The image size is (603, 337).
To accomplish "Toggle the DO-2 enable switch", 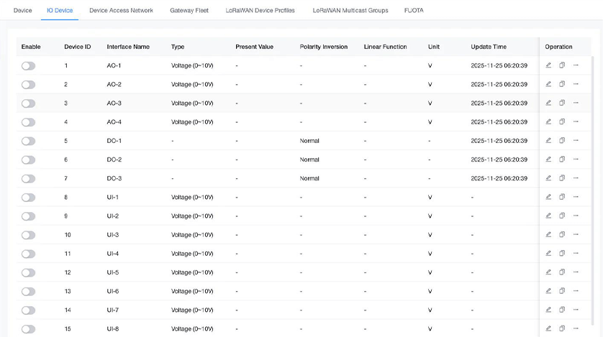I will click(28, 160).
